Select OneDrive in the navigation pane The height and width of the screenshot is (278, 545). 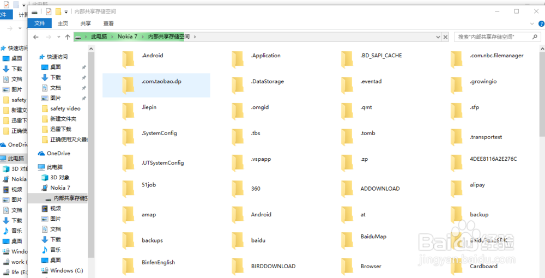58,153
